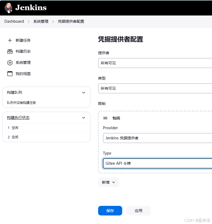Open the 系统管理 breadcrumb link

[41, 21]
